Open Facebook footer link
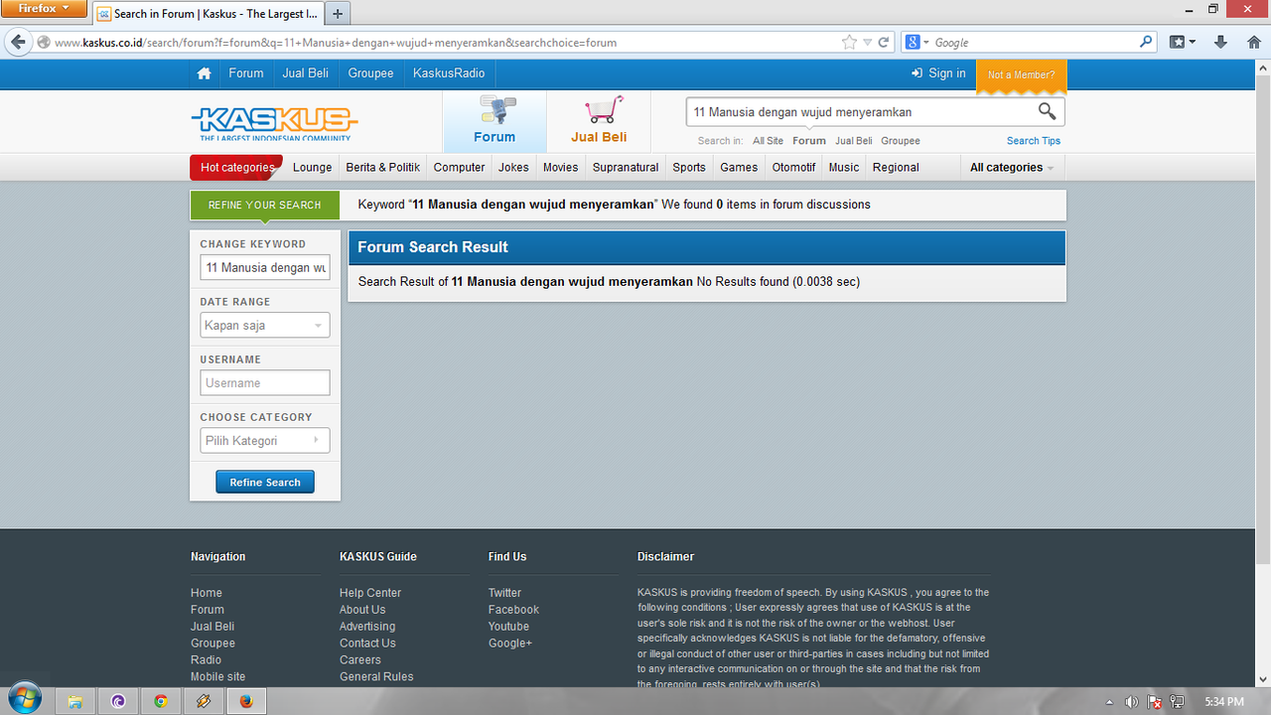 click(513, 610)
